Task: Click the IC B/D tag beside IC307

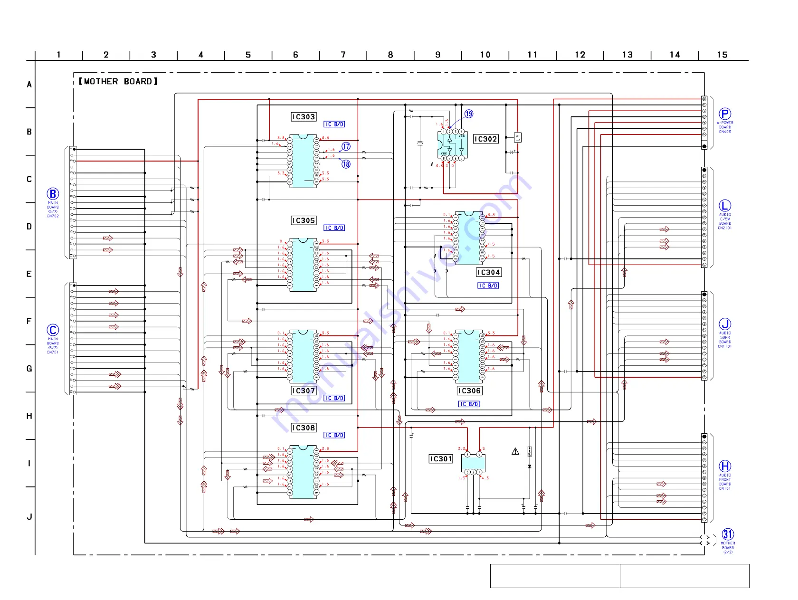Action: click(x=334, y=398)
